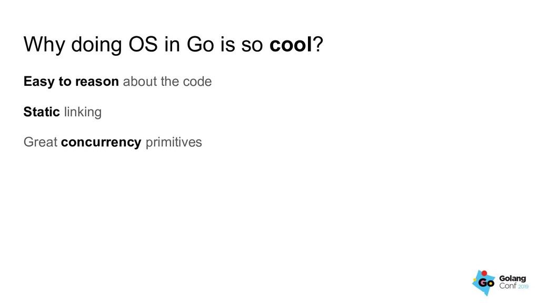The image size is (539, 303).
Task: Click the black "Go" lettering inside the logo
Action: point(486,283)
